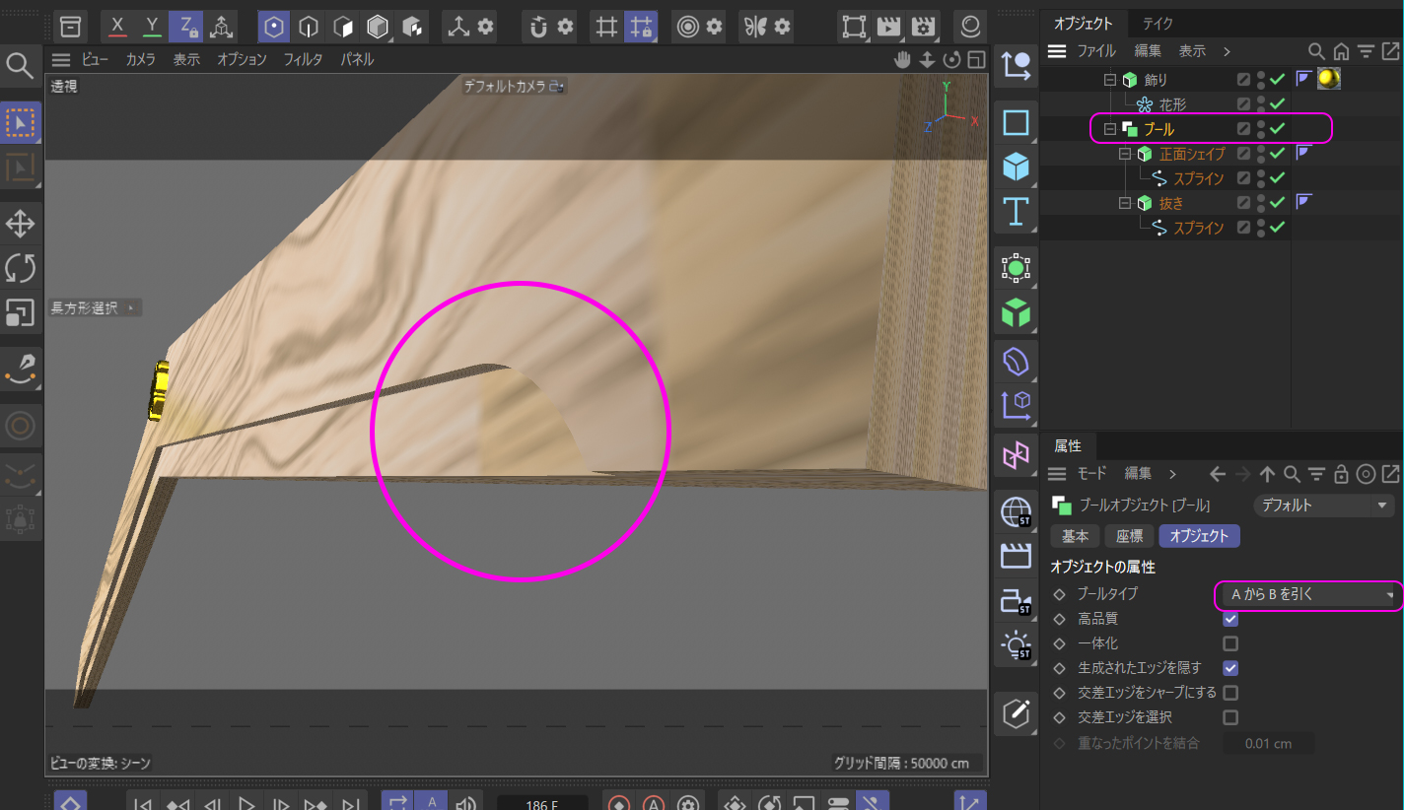The image size is (1404, 810).
Task: Click the Text spline tool icon
Action: (x=1016, y=212)
